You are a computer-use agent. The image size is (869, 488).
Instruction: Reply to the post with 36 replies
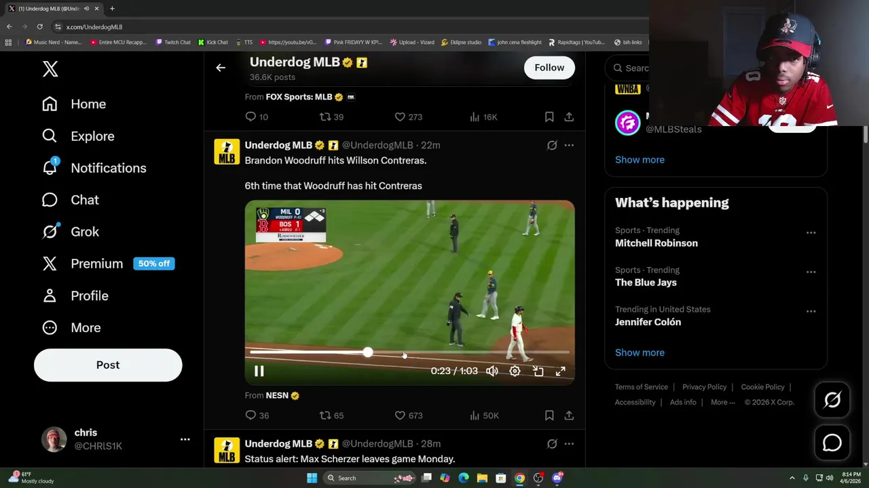click(x=257, y=415)
